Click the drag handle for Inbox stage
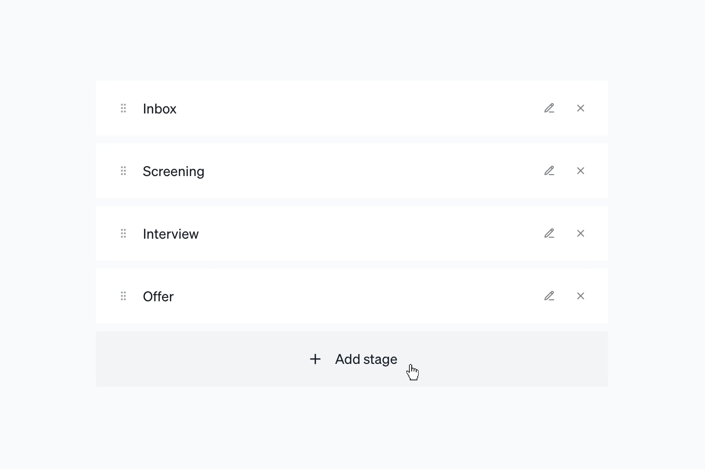705x470 pixels. coord(123,108)
